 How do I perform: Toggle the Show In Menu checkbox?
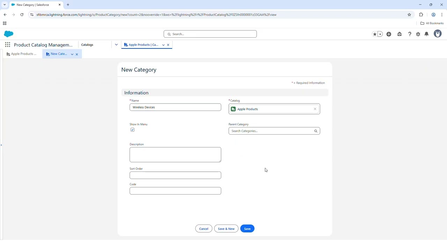point(132,130)
